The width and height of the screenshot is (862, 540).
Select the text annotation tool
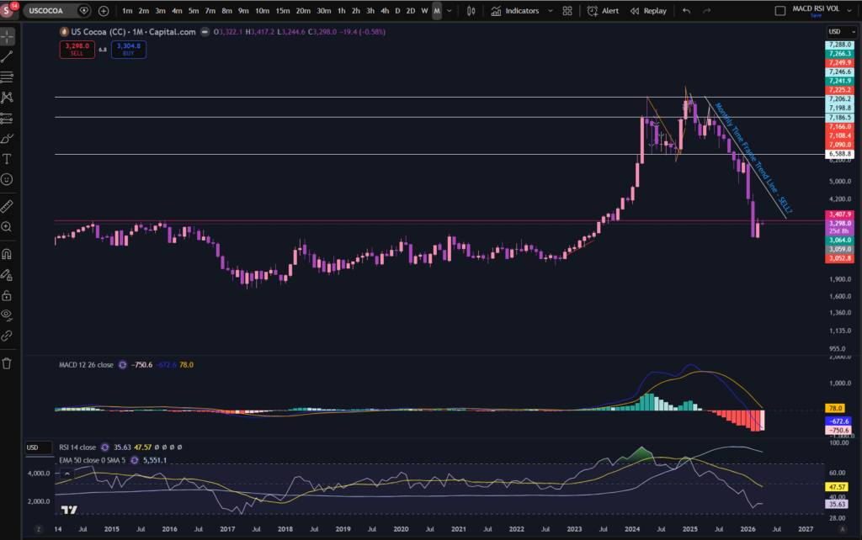coord(7,159)
